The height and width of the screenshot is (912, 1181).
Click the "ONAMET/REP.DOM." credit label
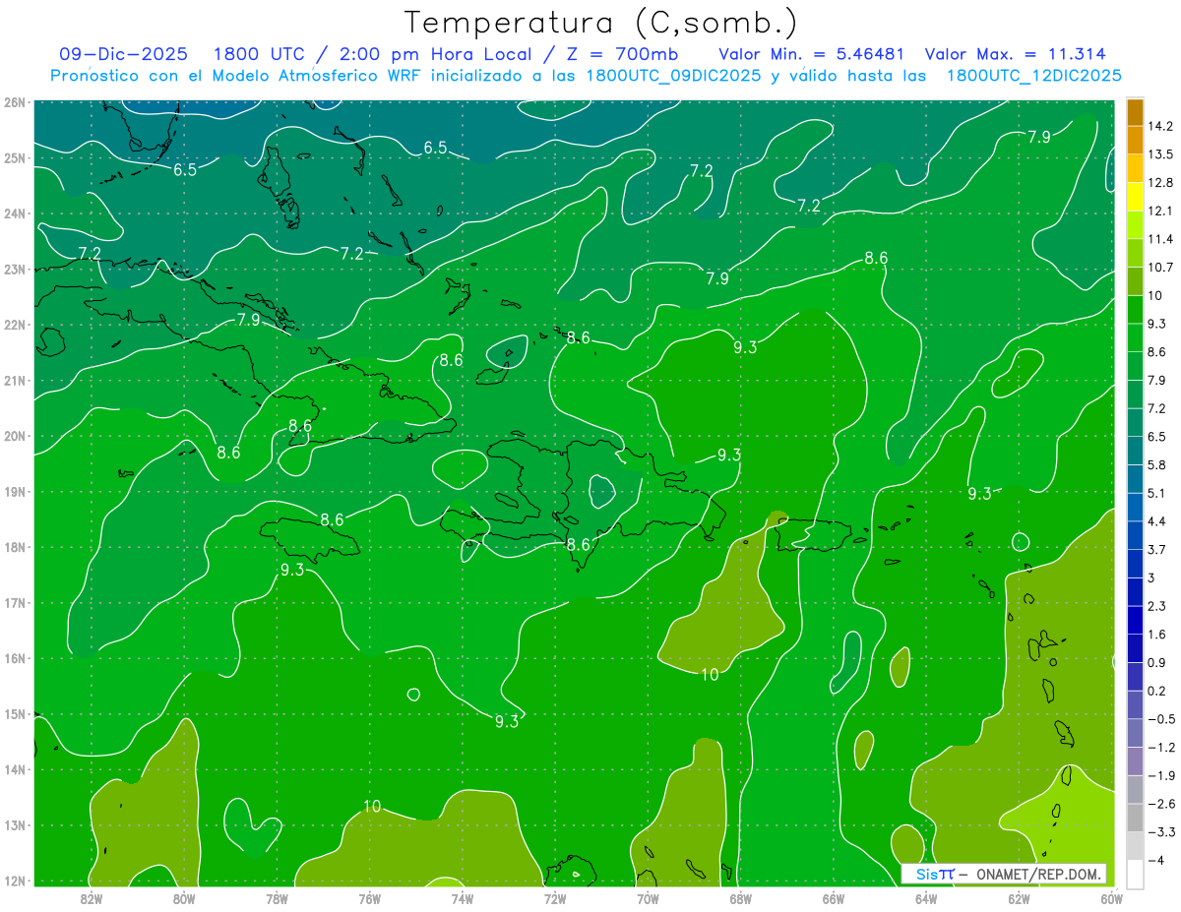coord(1037,874)
